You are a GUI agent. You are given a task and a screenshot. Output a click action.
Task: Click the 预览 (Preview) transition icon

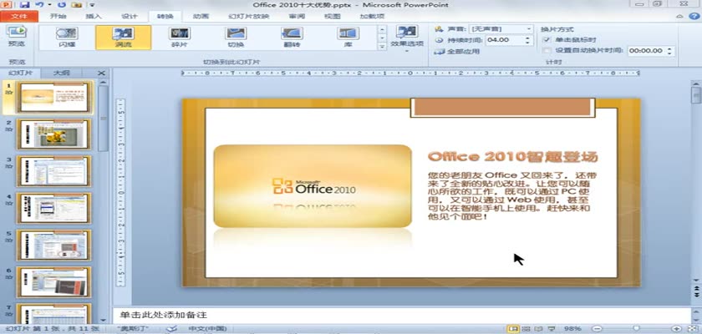(17, 36)
